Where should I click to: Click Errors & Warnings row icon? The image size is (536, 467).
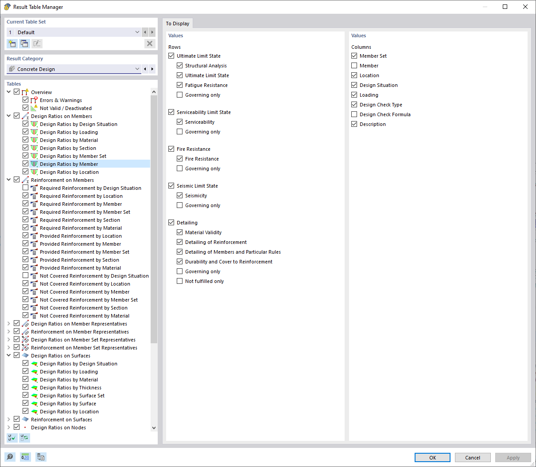(x=34, y=100)
